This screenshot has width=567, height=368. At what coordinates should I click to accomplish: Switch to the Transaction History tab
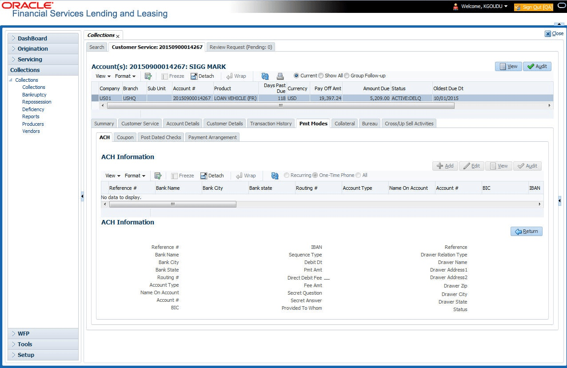point(271,124)
